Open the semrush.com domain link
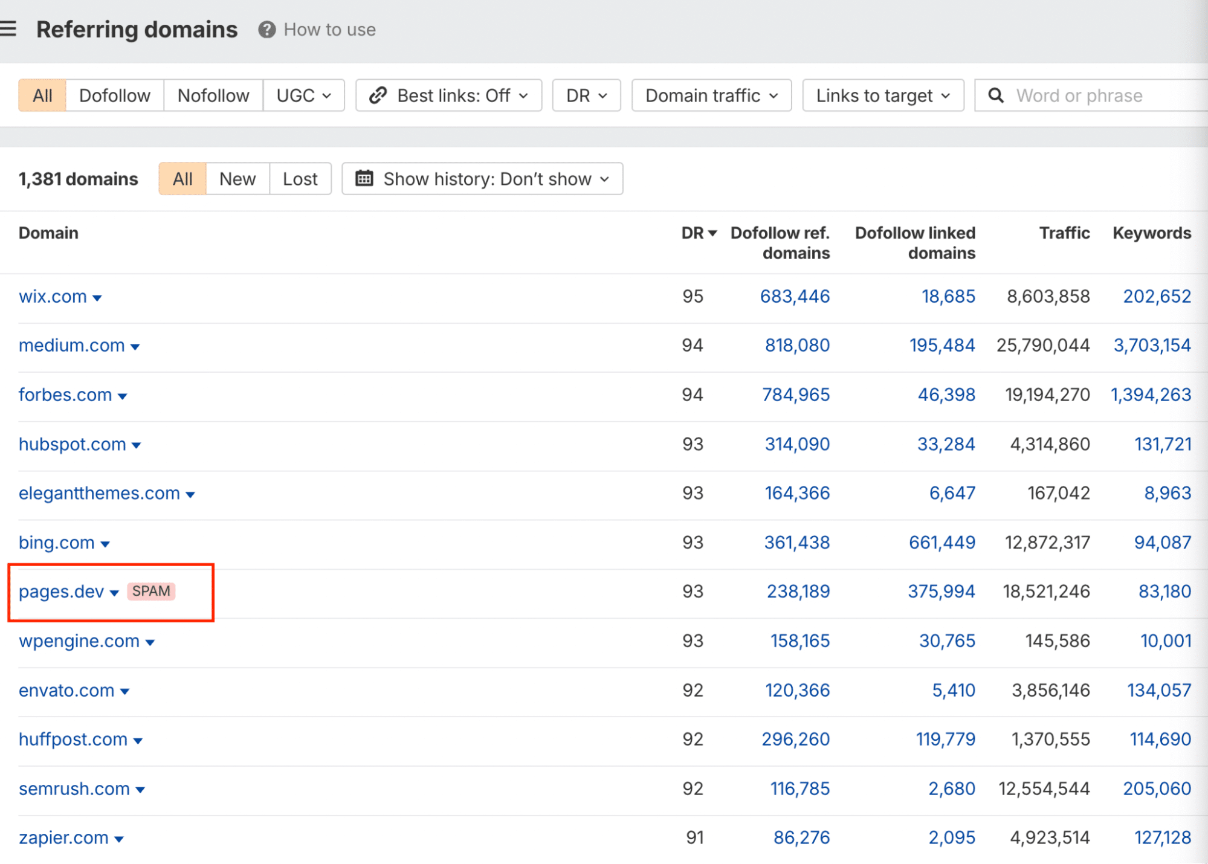The height and width of the screenshot is (864, 1208). coord(74,789)
